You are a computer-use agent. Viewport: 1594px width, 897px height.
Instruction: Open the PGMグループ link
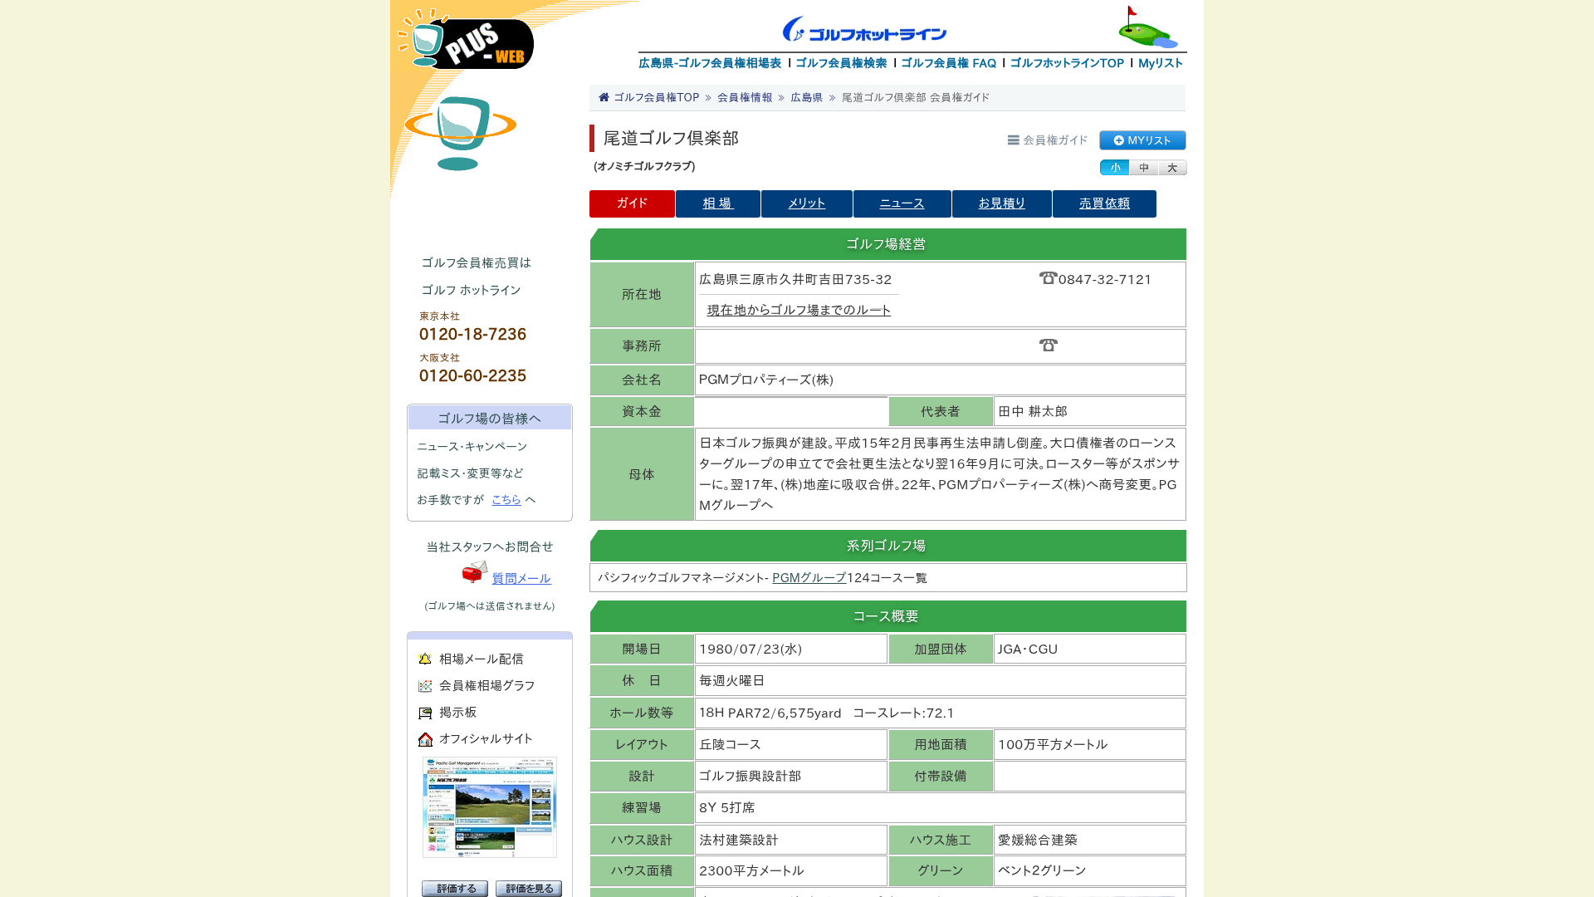click(809, 578)
